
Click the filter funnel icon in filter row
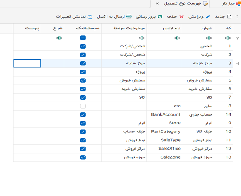point(238,38)
